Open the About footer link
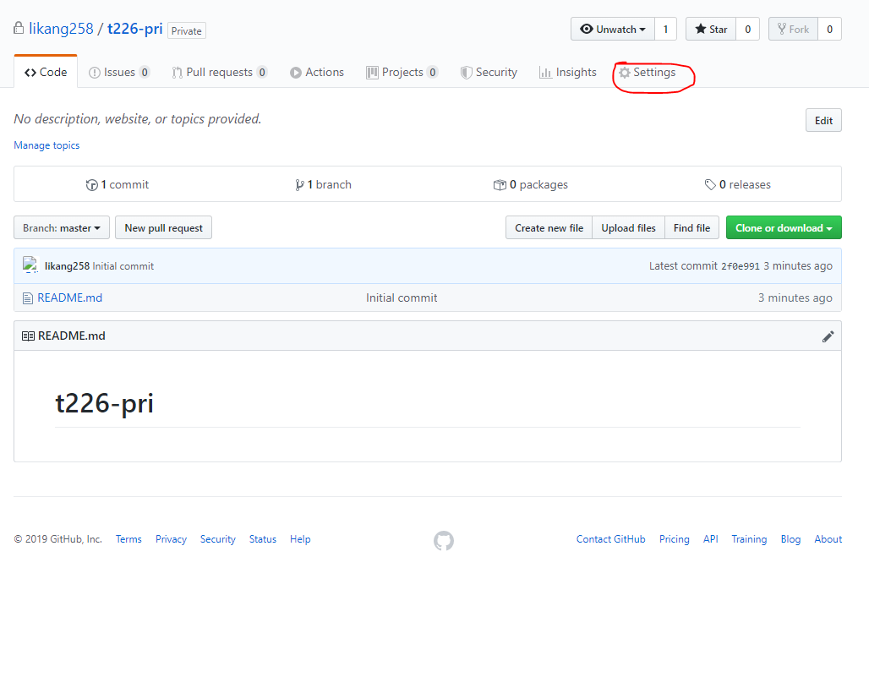Screen dimensions: 869x677 pyautogui.click(x=828, y=539)
